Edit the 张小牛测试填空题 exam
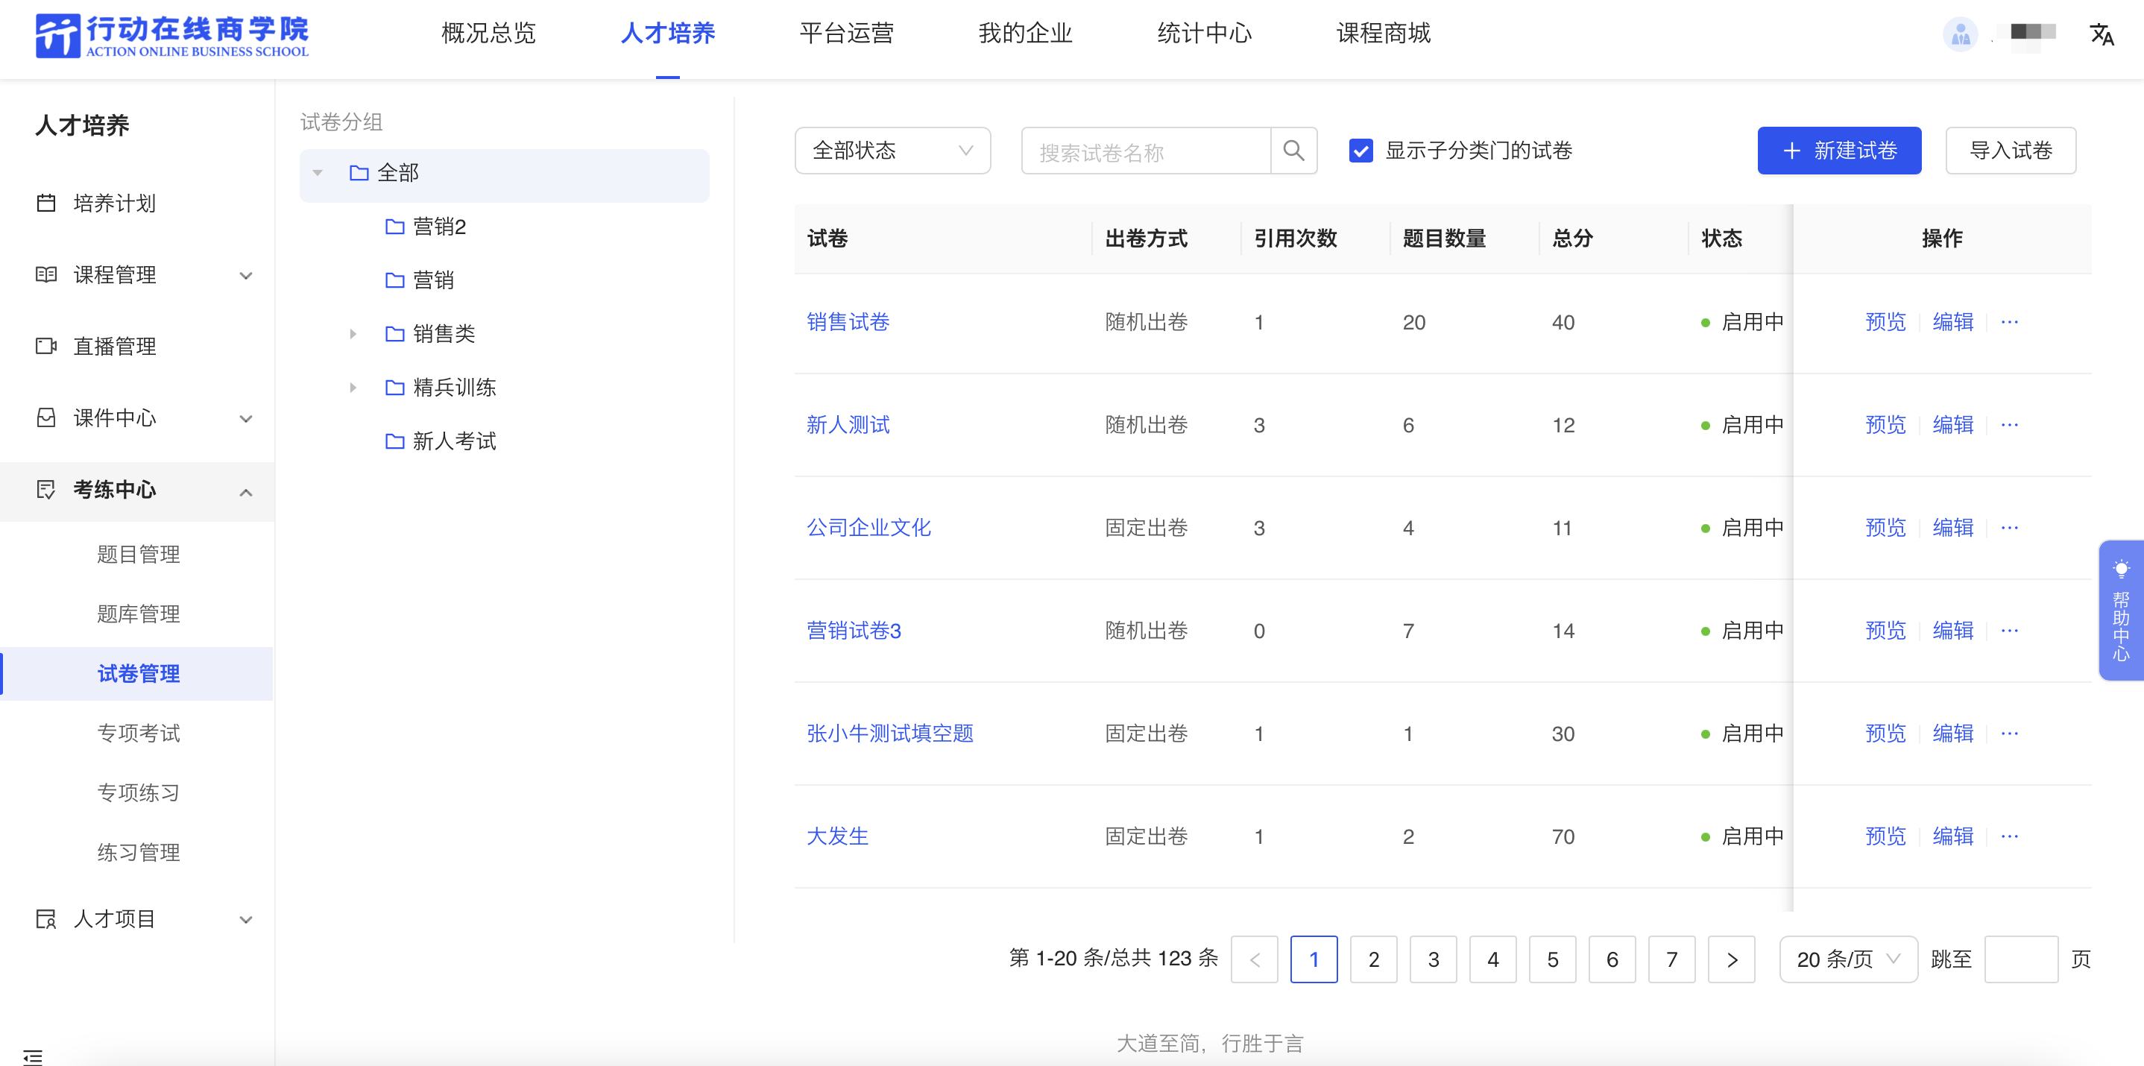2144x1066 pixels. pyautogui.click(x=1952, y=733)
